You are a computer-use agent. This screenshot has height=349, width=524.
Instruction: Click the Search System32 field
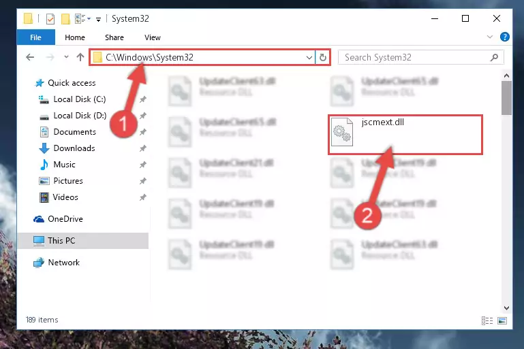tap(420, 57)
